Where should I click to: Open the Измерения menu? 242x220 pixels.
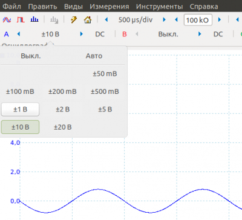point(110,7)
